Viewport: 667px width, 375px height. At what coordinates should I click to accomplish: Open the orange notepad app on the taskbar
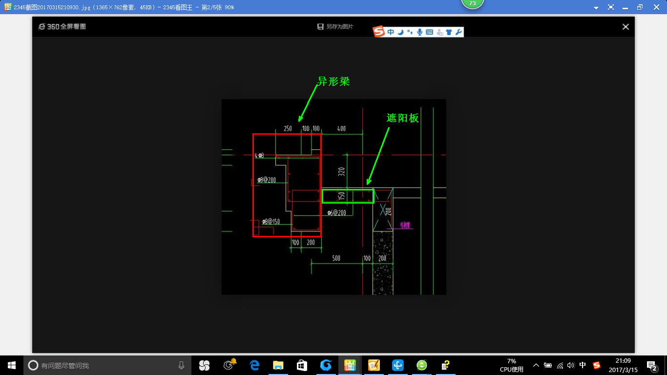(x=374, y=365)
